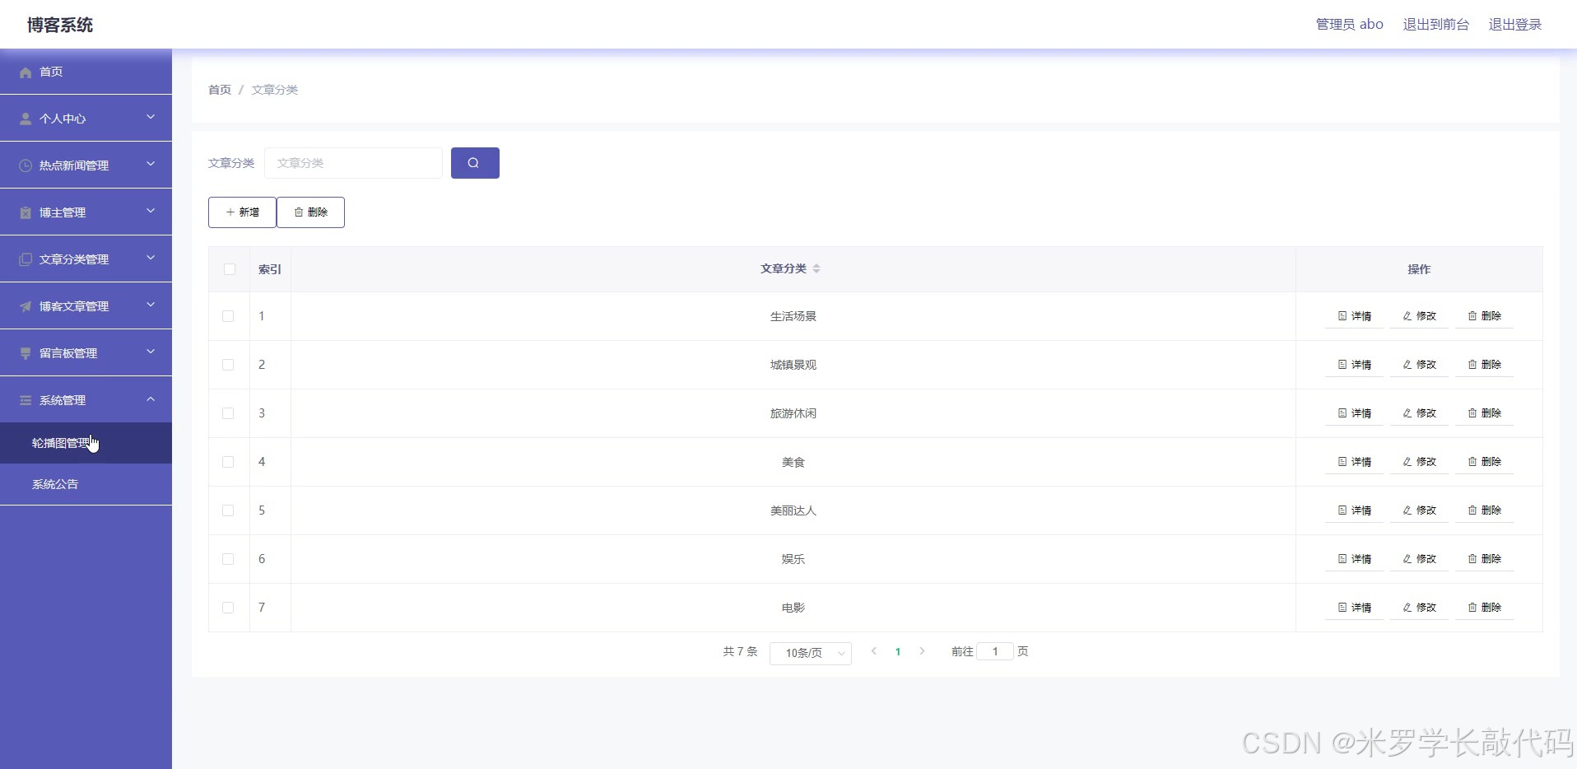Open 详情 for the 生活场景 row
Image resolution: width=1577 pixels, height=769 pixels.
(x=1354, y=316)
